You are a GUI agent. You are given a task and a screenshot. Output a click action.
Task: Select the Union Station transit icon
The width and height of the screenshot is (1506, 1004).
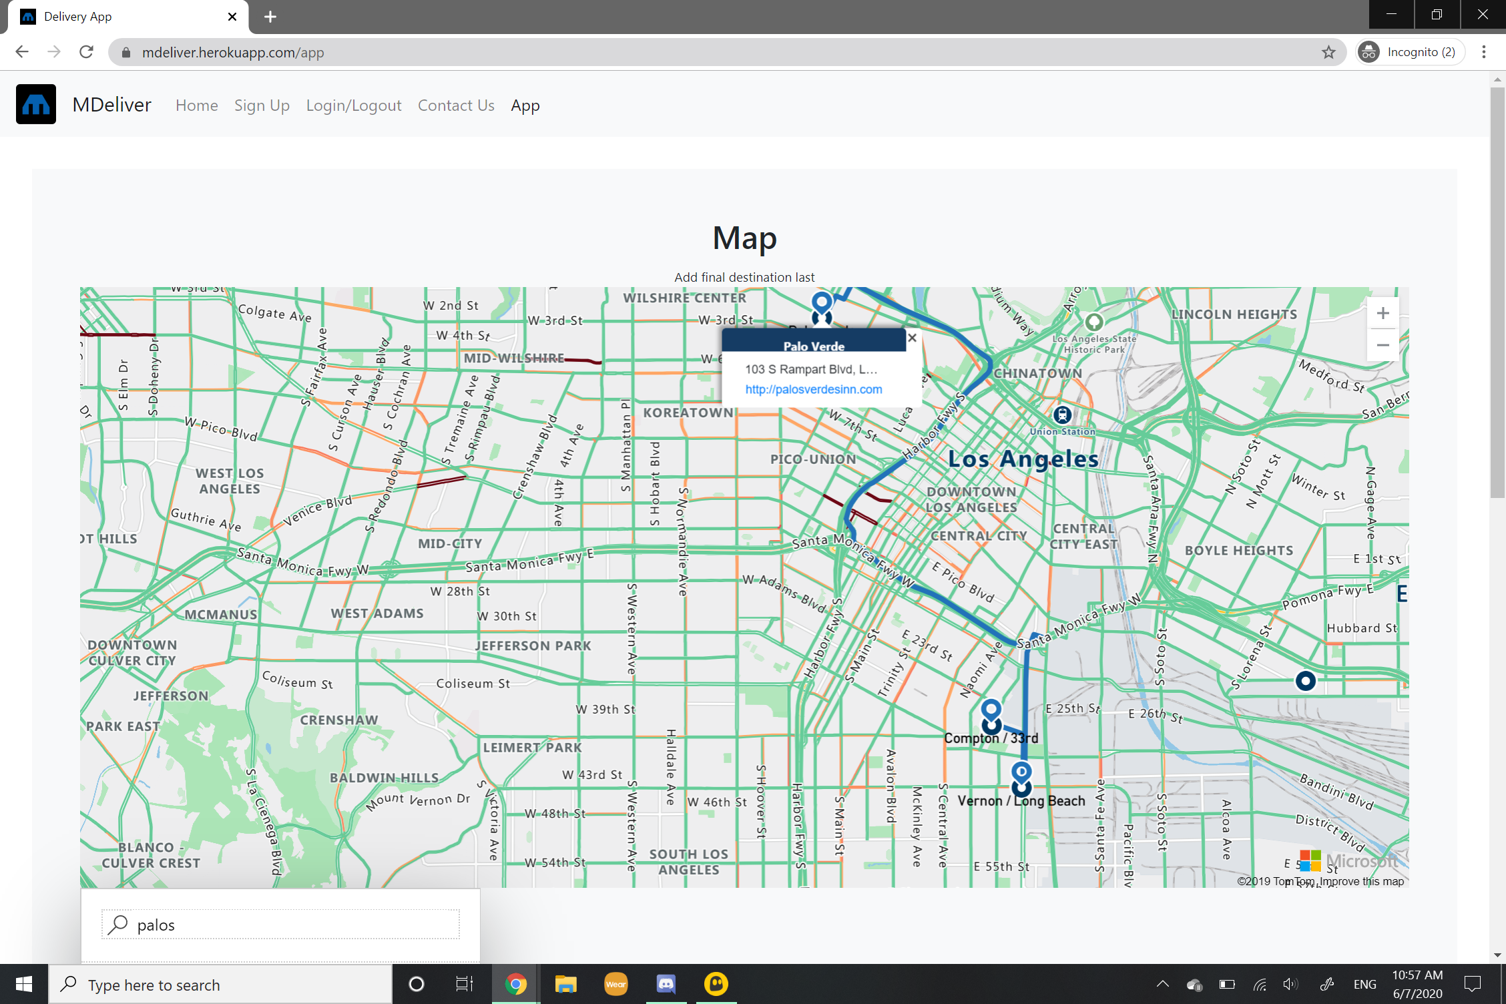coord(1062,415)
